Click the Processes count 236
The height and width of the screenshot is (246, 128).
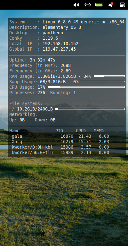tap(41, 93)
